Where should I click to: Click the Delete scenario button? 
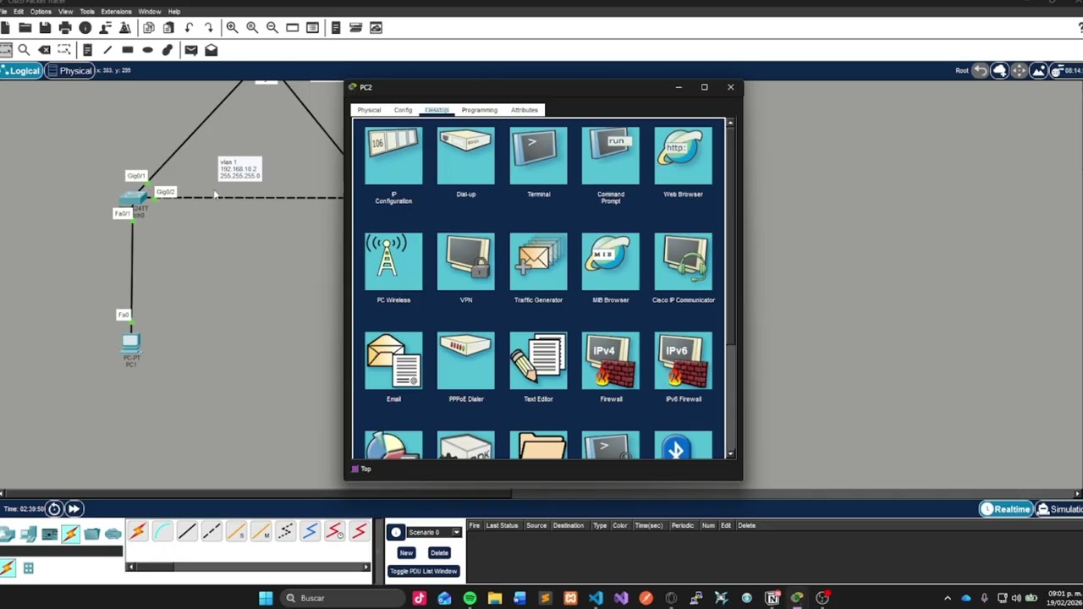click(439, 552)
